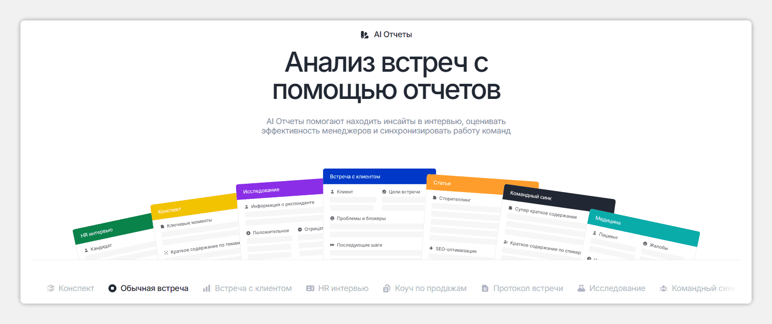772x324 pixels.
Task: Click the blue Встреча с клиентом card header
Action: click(x=379, y=176)
